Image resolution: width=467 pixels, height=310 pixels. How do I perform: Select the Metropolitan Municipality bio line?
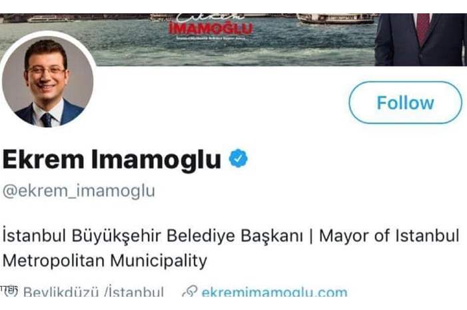click(105, 261)
